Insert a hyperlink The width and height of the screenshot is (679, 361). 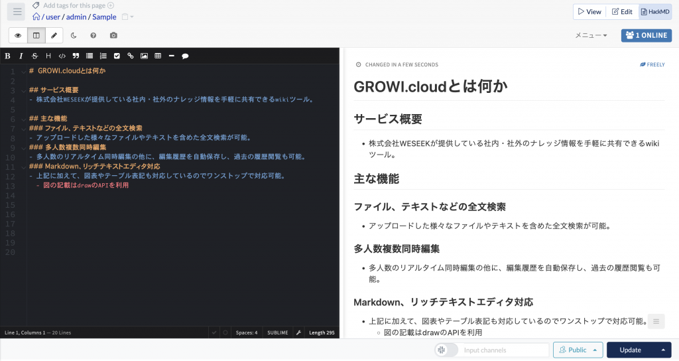click(x=131, y=56)
